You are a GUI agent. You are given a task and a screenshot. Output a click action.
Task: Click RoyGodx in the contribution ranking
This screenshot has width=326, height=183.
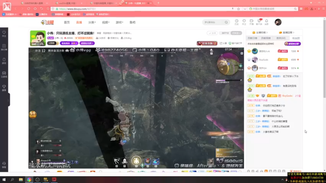[x=263, y=60]
